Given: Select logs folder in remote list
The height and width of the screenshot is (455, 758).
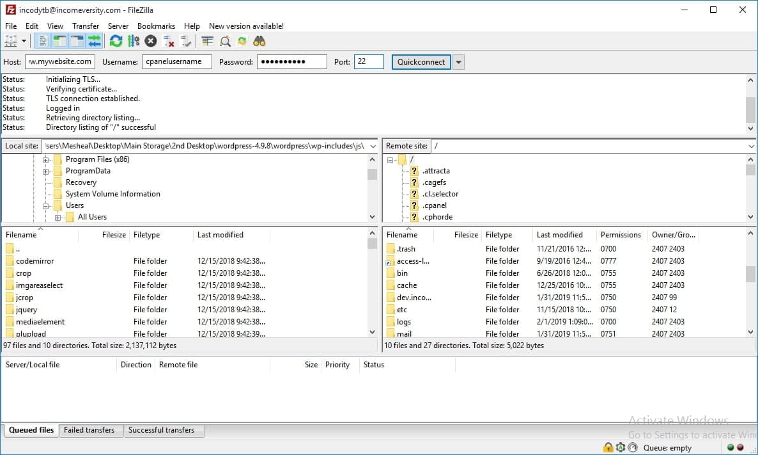Looking at the screenshot, I should (404, 322).
